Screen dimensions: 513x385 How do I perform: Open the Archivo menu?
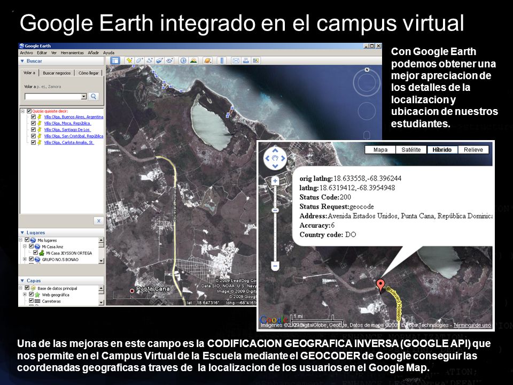[x=27, y=53]
